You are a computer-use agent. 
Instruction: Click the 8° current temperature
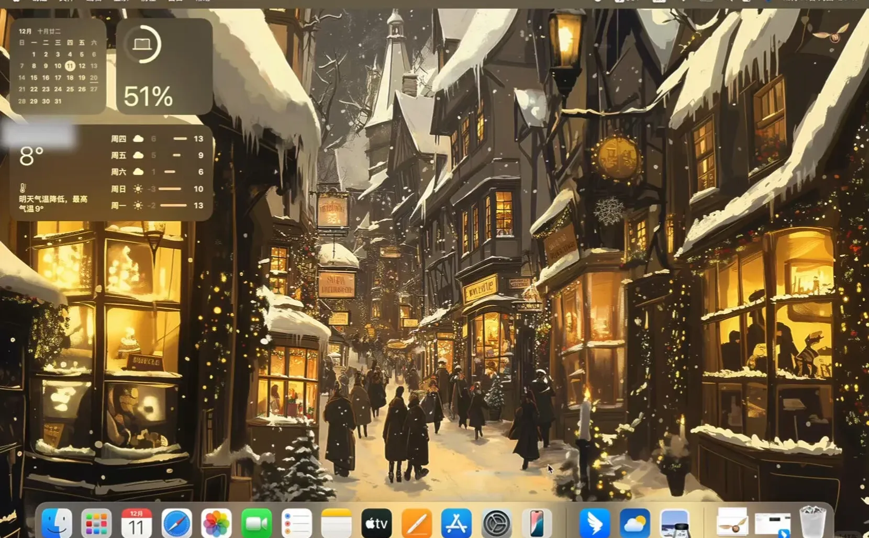point(31,156)
